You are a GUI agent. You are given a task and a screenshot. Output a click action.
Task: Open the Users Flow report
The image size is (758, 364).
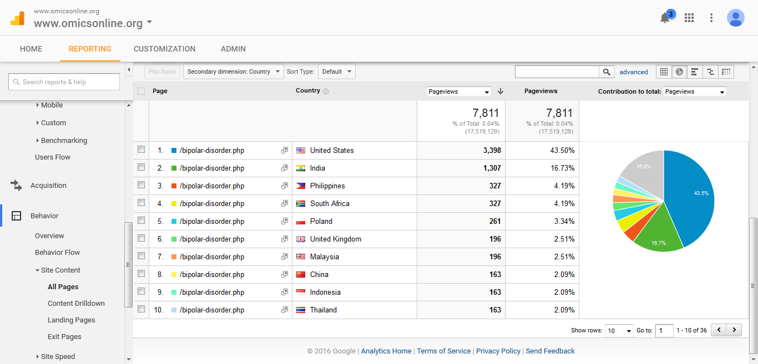(53, 157)
